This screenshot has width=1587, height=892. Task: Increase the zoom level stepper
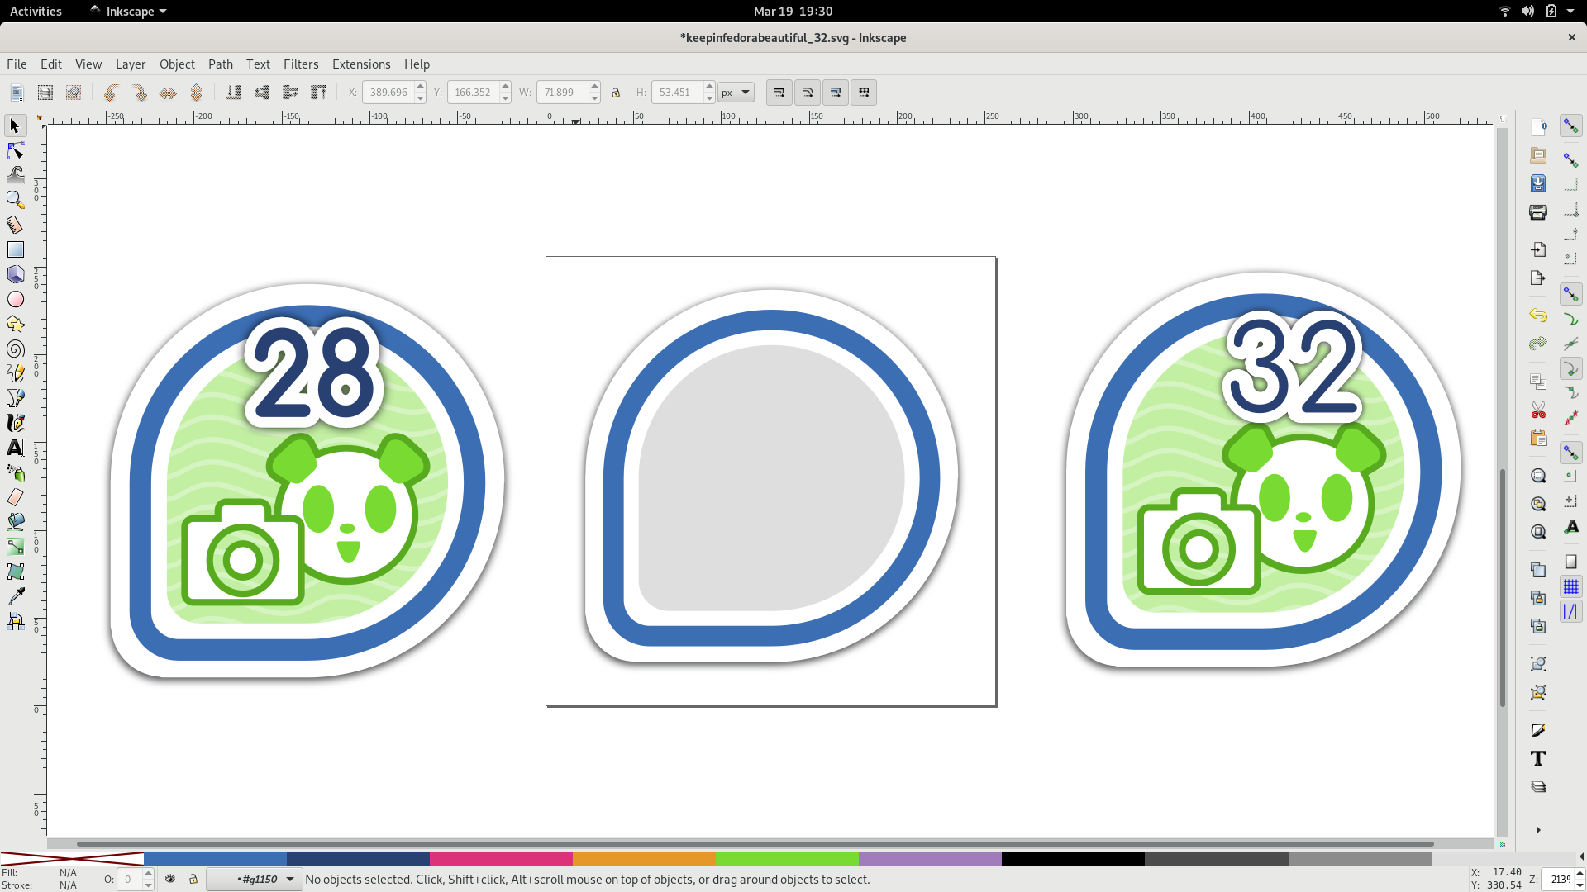tap(1580, 874)
